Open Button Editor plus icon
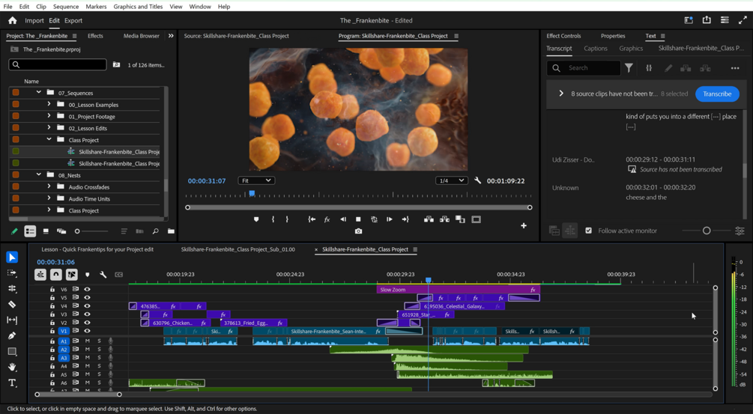Screen dimensions: 753x414 tap(524, 225)
